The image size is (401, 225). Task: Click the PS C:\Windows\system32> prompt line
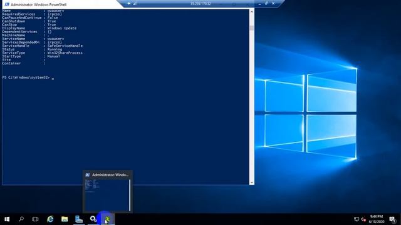click(26, 77)
